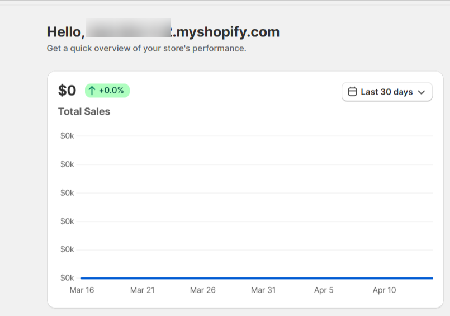Click the store performance overview subtitle
Image resolution: width=450 pixels, height=316 pixels.
(146, 48)
